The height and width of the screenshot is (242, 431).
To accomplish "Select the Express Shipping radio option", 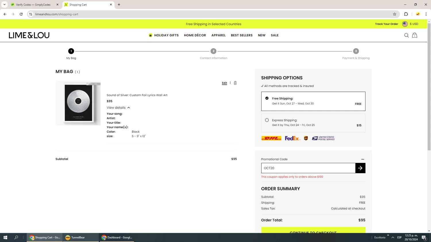I will 267,120.
